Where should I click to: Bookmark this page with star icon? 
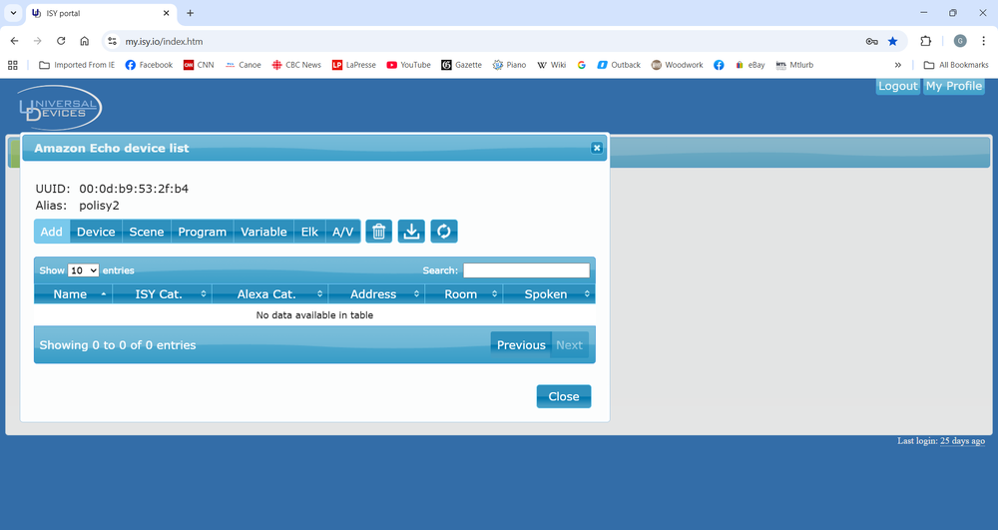[893, 41]
